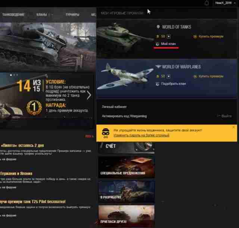Open the T26 Pilot premium tank news headline

32,202
